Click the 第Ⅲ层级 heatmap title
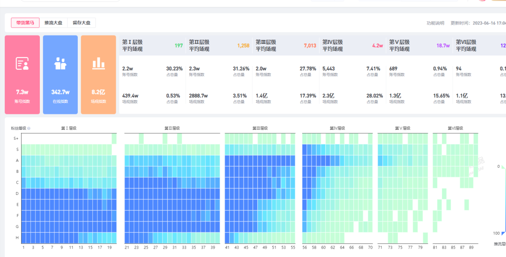 coord(260,128)
